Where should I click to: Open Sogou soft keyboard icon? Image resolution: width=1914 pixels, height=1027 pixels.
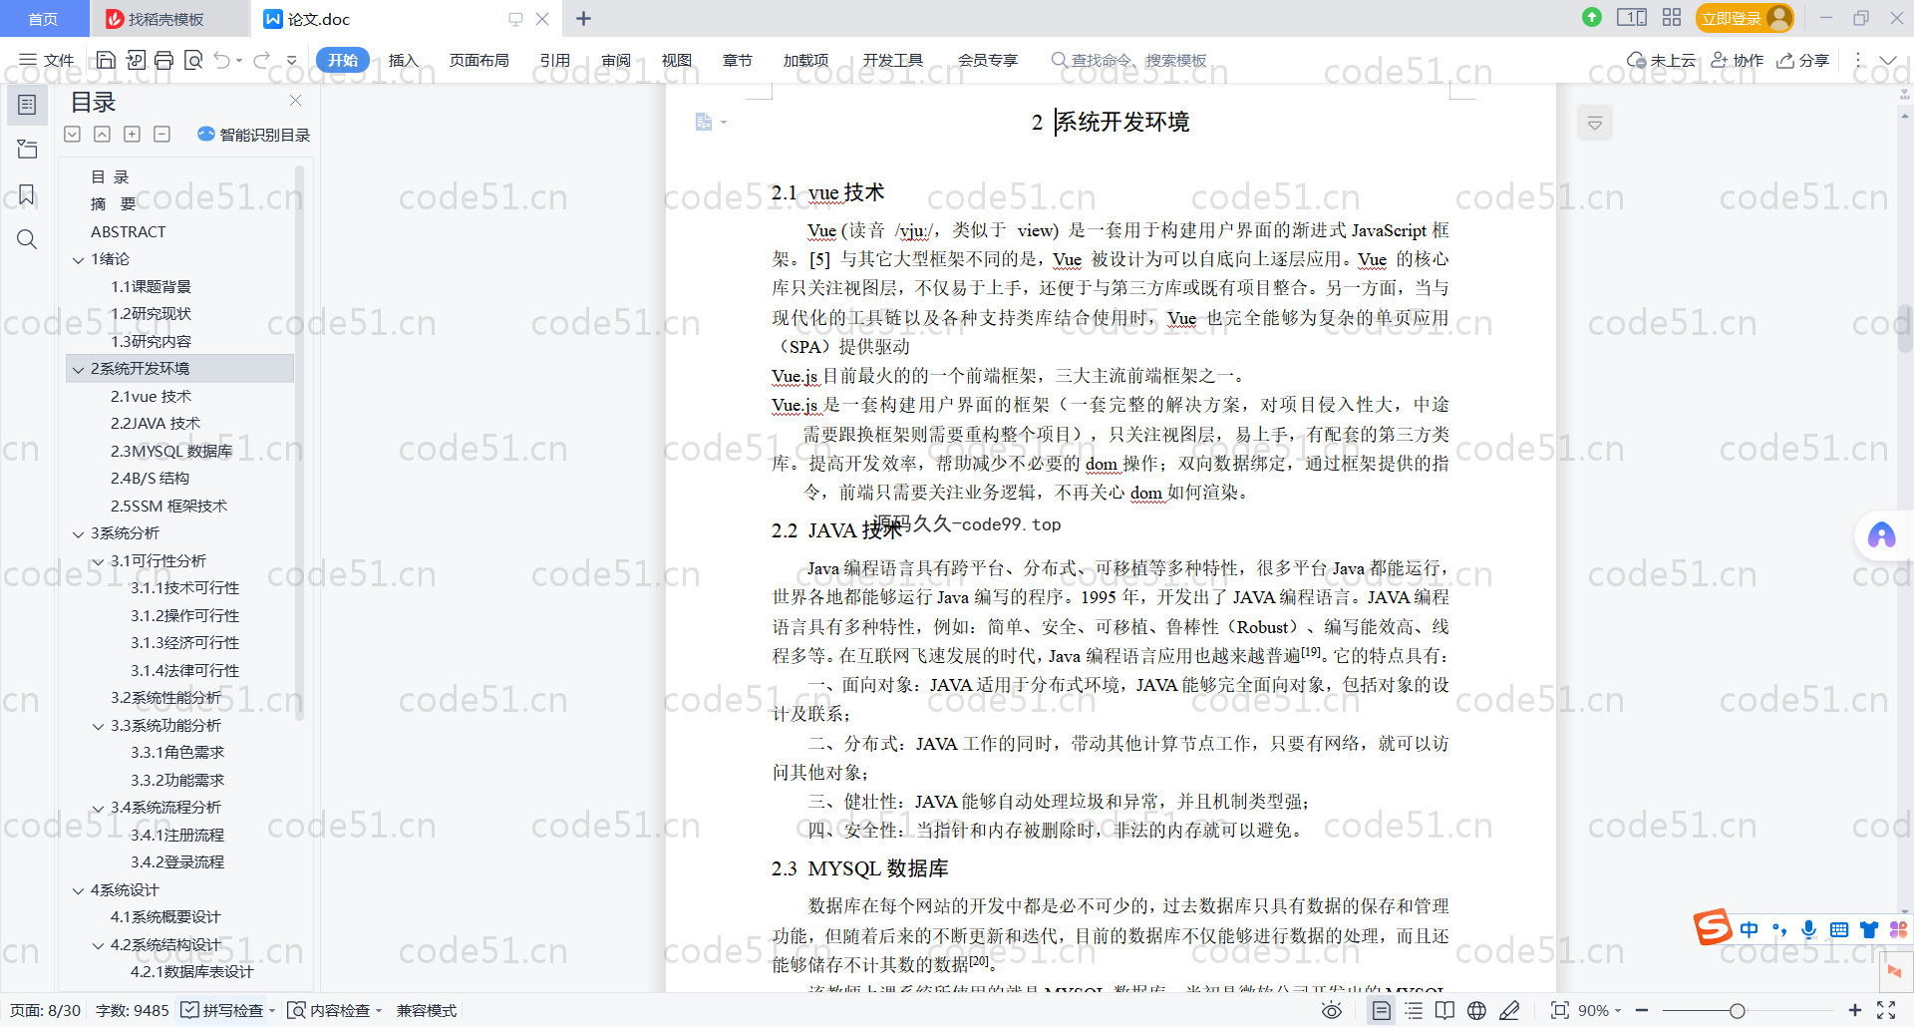point(1839,929)
